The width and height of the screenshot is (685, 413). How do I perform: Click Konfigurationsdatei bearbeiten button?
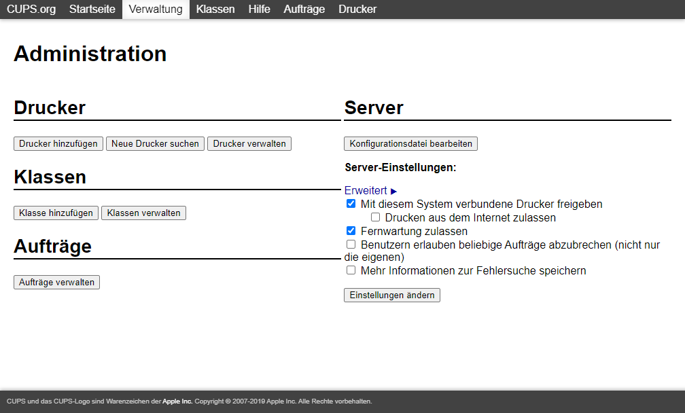[x=410, y=143]
